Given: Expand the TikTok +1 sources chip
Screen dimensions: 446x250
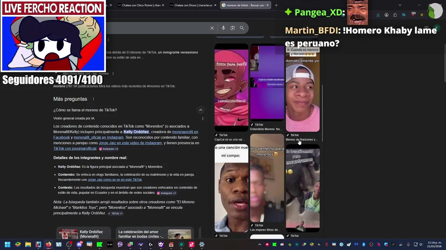Looking at the screenshot, I should [x=115, y=214].
